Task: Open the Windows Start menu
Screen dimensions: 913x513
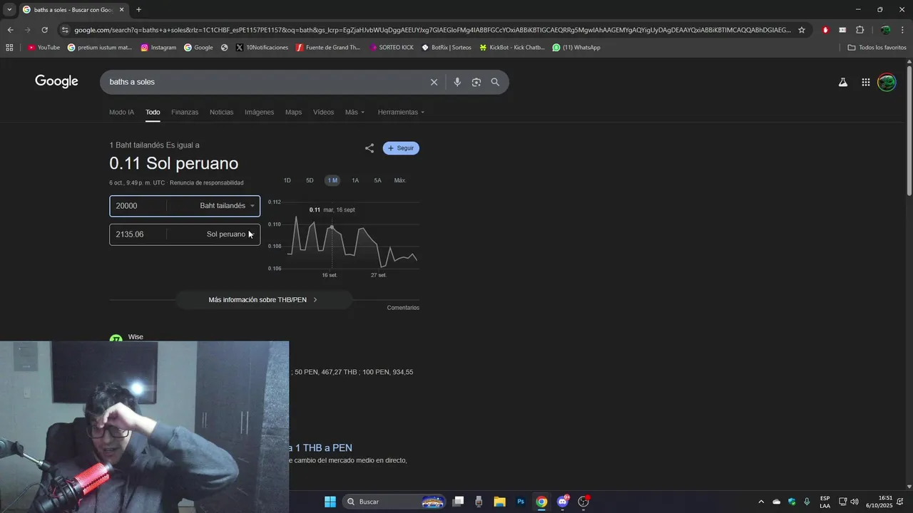Action: pos(330,502)
